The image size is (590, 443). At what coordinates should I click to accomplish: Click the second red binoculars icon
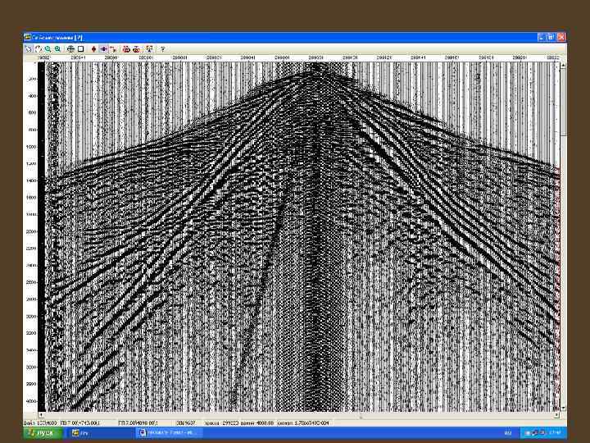coord(136,49)
